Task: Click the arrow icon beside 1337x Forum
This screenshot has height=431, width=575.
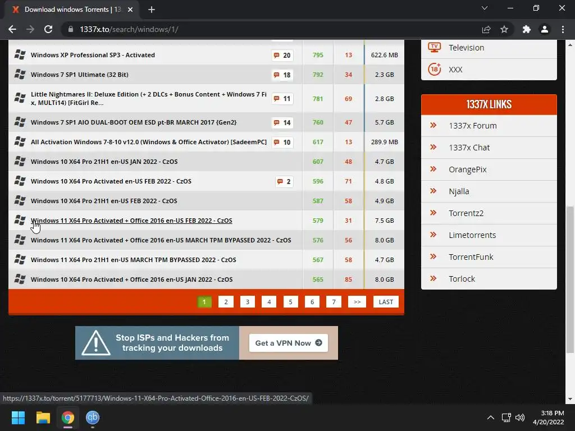Action: [433, 125]
